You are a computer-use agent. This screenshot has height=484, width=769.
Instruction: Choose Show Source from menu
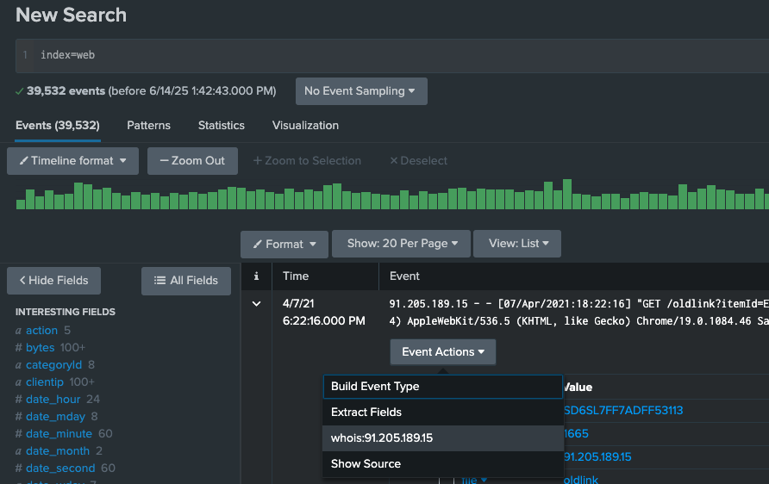tap(443, 464)
